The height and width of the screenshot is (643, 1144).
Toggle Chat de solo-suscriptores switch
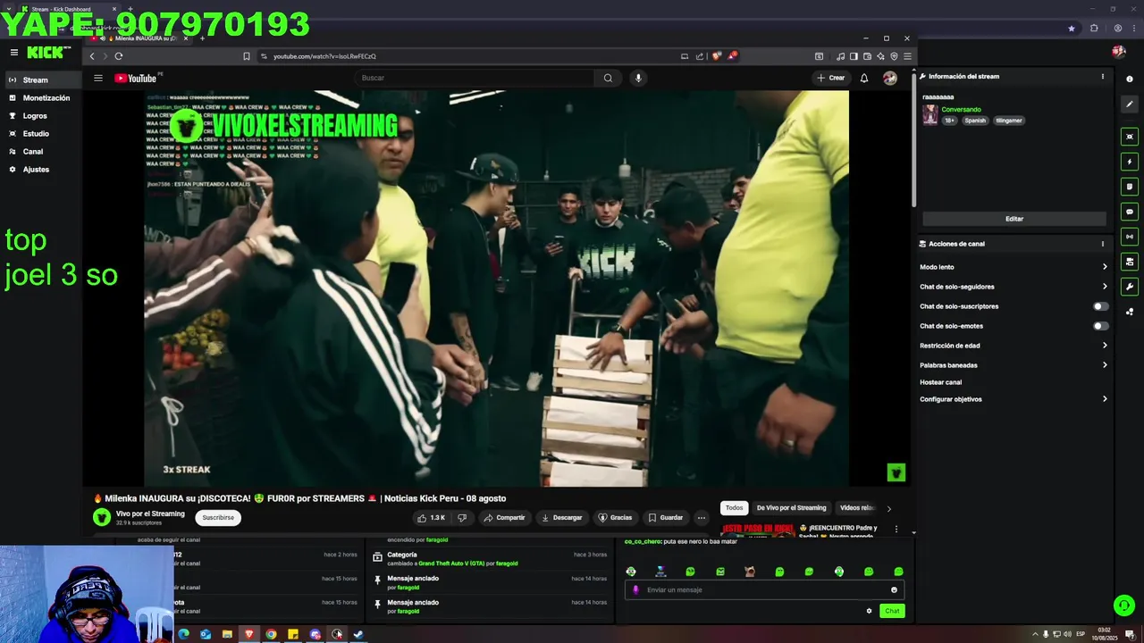(x=1101, y=306)
